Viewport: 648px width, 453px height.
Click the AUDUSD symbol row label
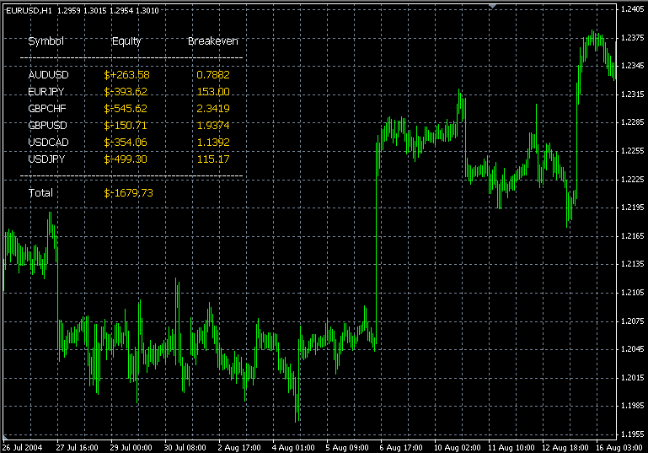pyautogui.click(x=48, y=75)
